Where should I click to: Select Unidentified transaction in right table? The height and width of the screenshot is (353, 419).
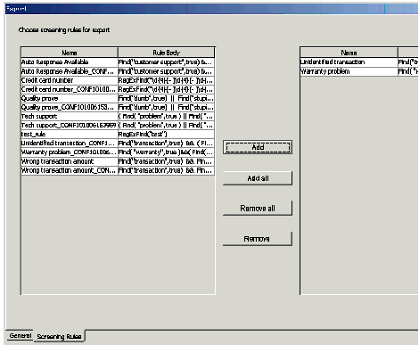tap(349, 62)
